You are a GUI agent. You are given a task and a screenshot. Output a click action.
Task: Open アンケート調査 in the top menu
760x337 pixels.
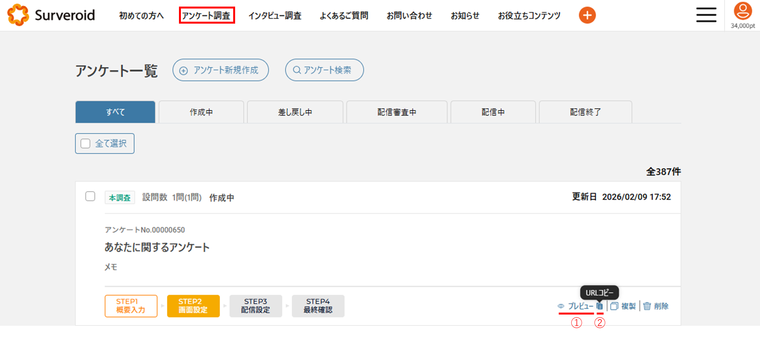coord(206,15)
